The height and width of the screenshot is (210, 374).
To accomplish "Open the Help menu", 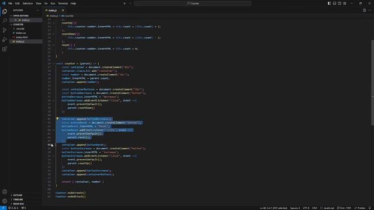I will pyautogui.click(x=73, y=3).
